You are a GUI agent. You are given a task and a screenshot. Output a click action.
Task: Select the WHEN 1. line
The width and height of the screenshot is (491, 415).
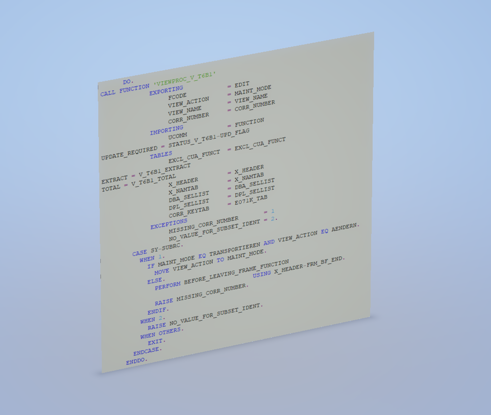click(152, 258)
